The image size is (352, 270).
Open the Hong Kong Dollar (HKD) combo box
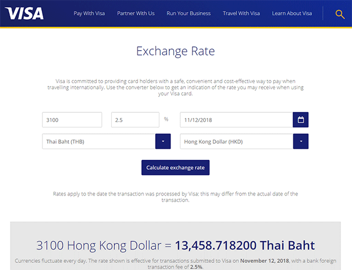[236, 142]
